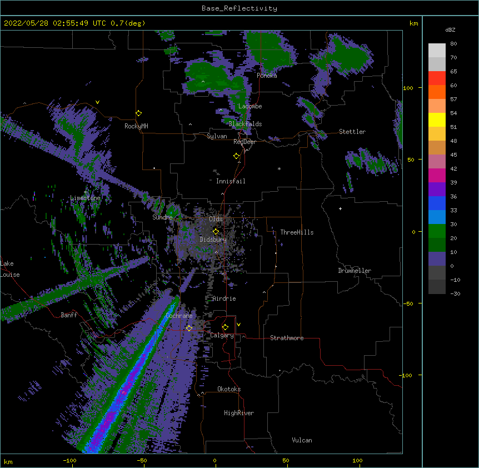Pick the white caret marker west of Blackfalds
The height and width of the screenshot is (468, 479).
pos(190,125)
